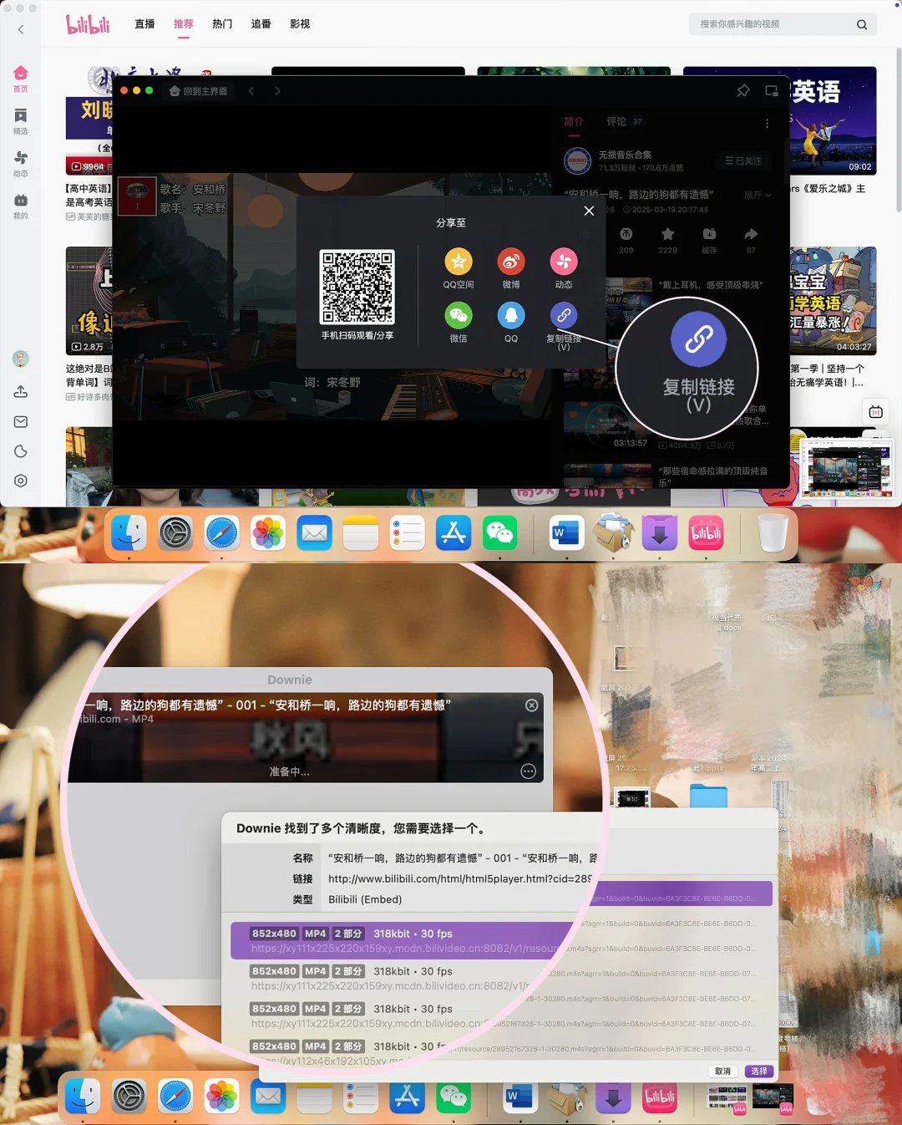Navigate forward in player window toolbar

coord(277,90)
